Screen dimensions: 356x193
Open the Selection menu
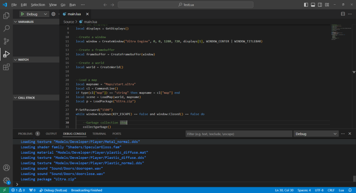pyautogui.click(x=37, y=4)
